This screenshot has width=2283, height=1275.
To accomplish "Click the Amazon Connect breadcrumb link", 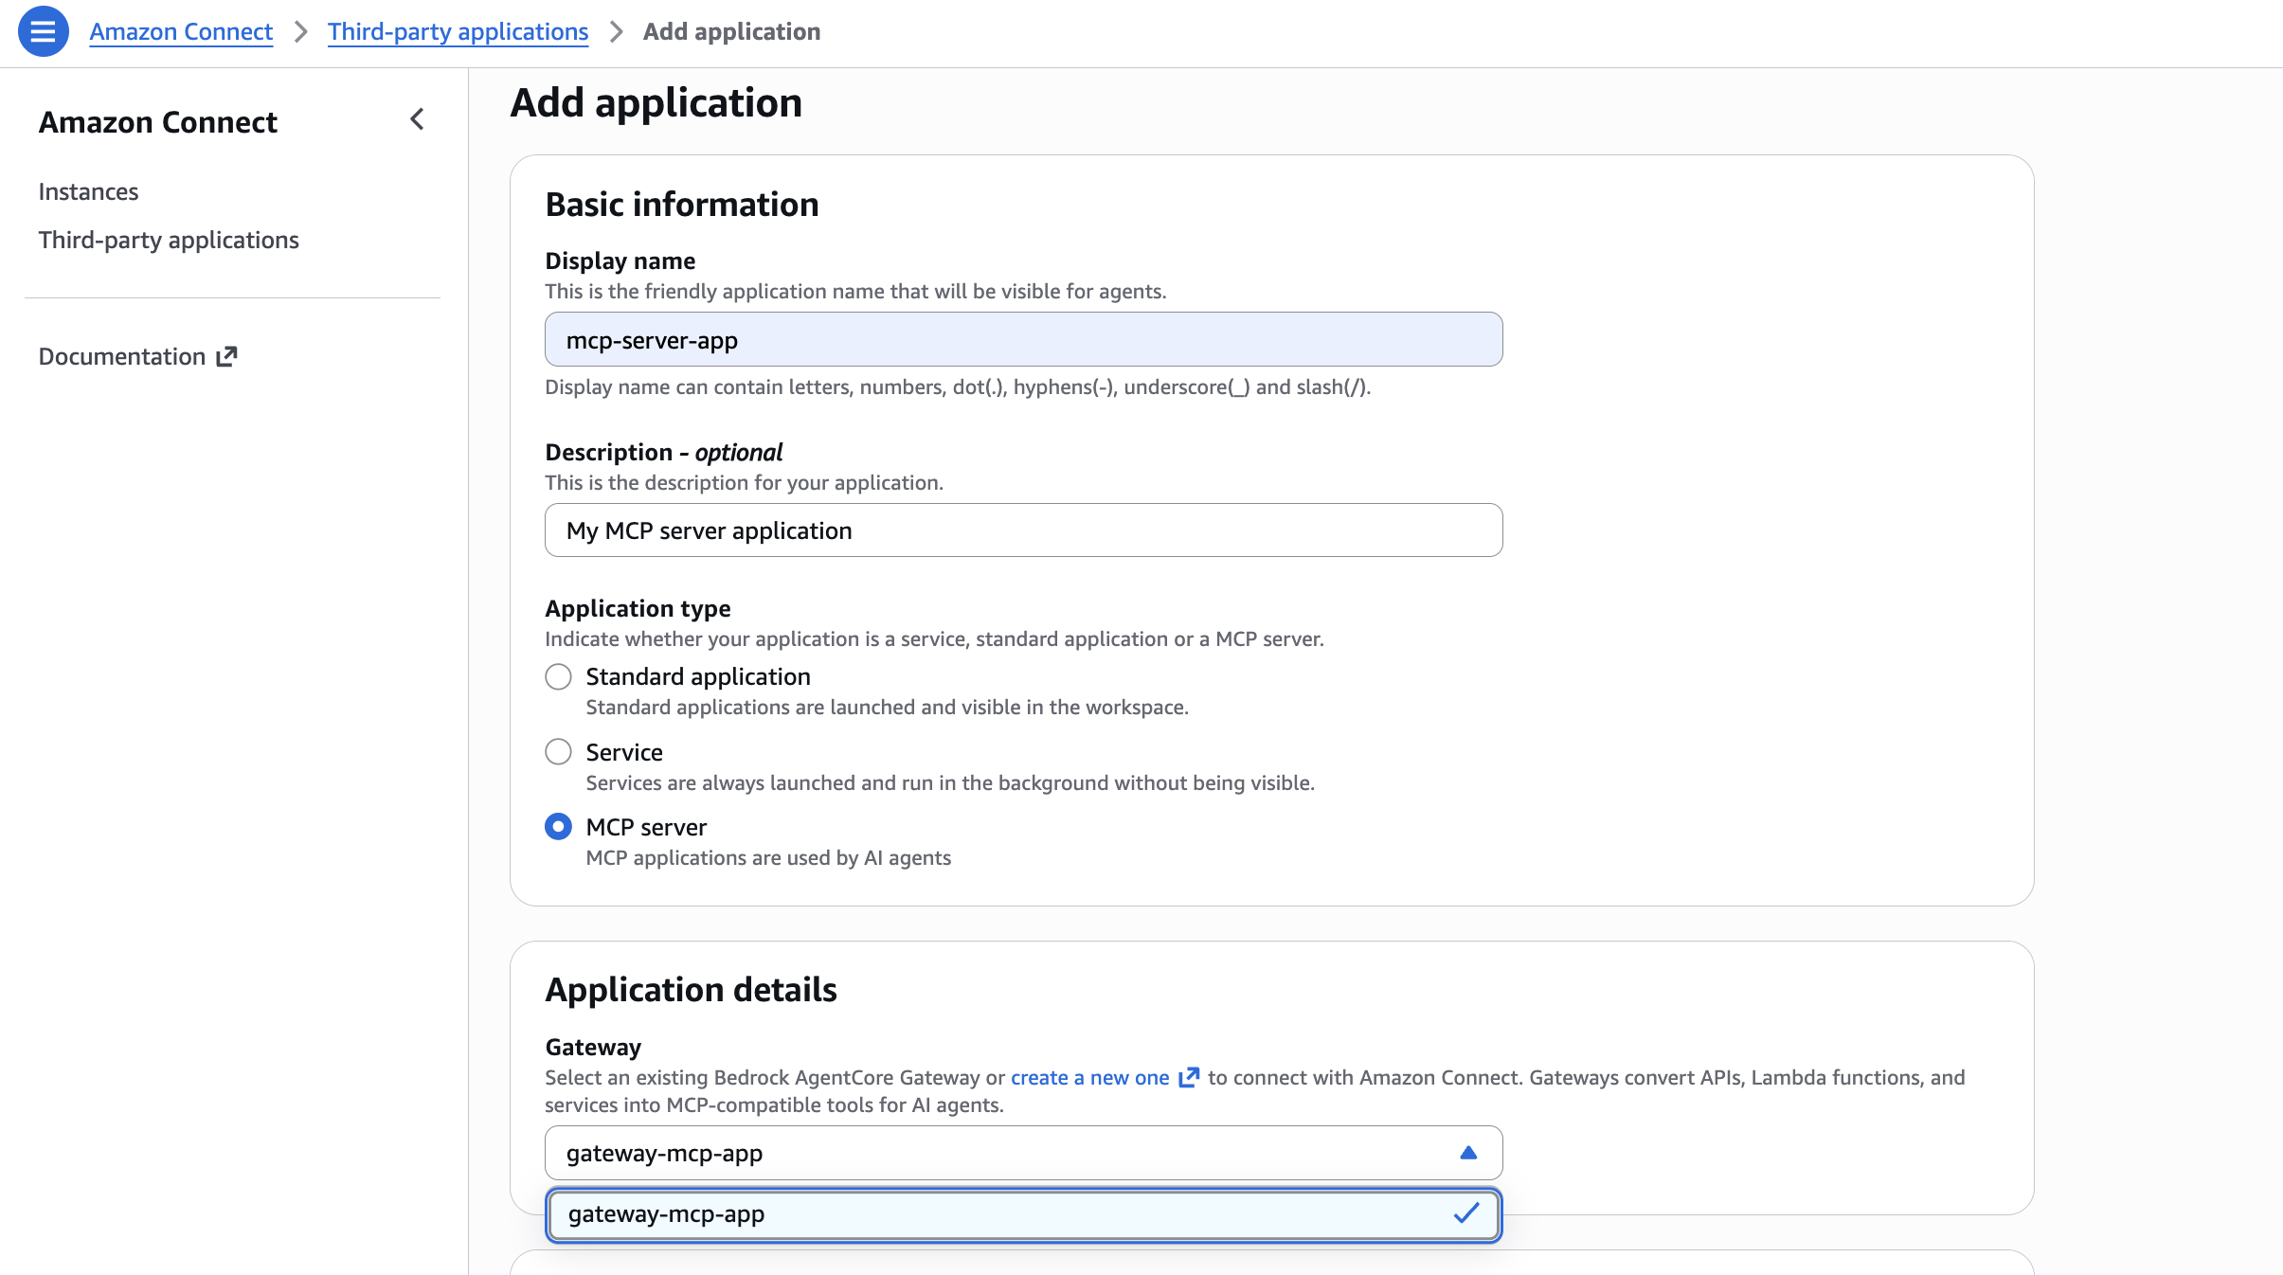I will [x=182, y=31].
